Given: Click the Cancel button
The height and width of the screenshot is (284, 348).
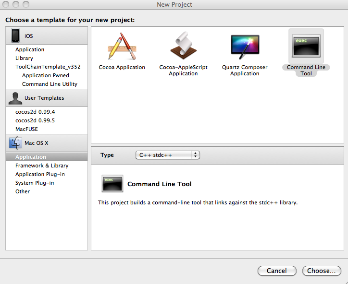Looking at the screenshot, I should point(277,271).
